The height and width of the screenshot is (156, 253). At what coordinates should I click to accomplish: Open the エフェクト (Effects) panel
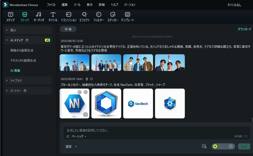[84, 17]
